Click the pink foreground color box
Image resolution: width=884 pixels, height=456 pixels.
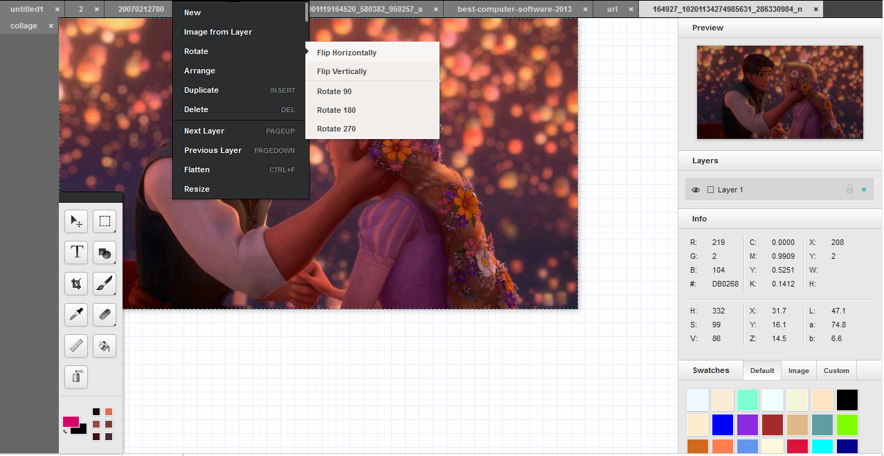[x=71, y=421]
